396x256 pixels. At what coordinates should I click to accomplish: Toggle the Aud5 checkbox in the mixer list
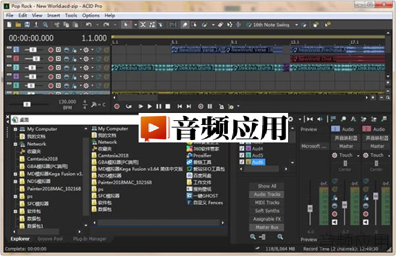pyautogui.click(x=242, y=155)
